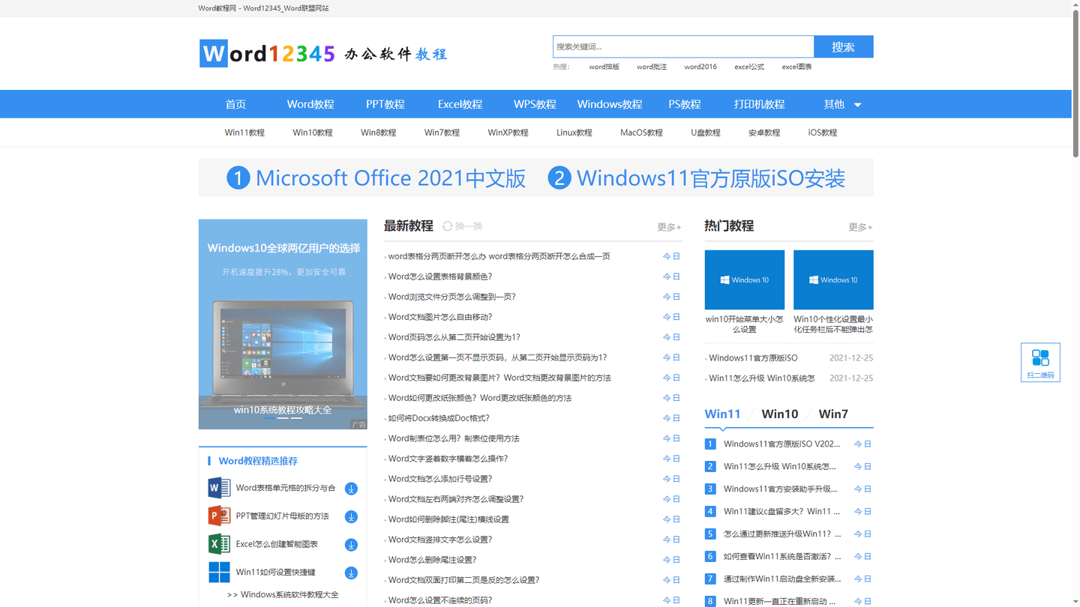Click download icon for PPT管理幻灯片母版的方法
This screenshot has height=607, width=1080.
click(351, 517)
